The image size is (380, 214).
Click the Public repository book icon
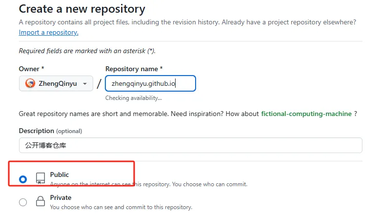click(40, 178)
